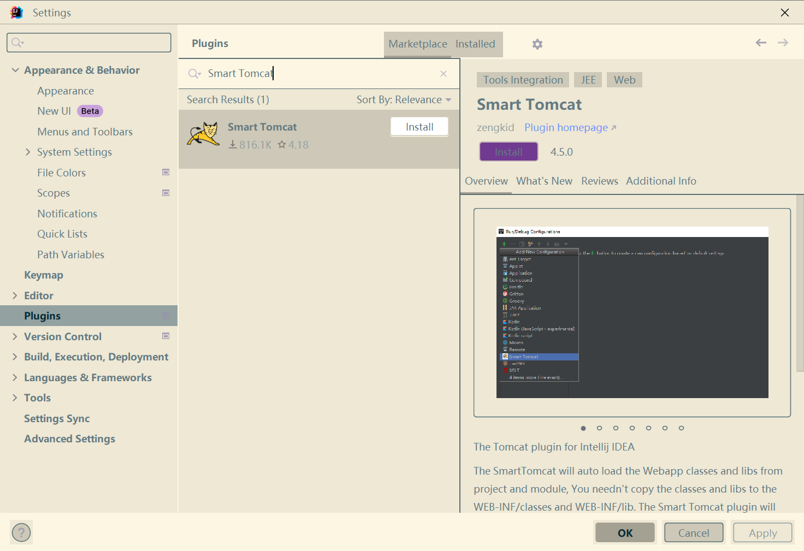This screenshot has height=551, width=804.
Task: Collapse the Appearance & Behavior section
Action: pyautogui.click(x=15, y=70)
